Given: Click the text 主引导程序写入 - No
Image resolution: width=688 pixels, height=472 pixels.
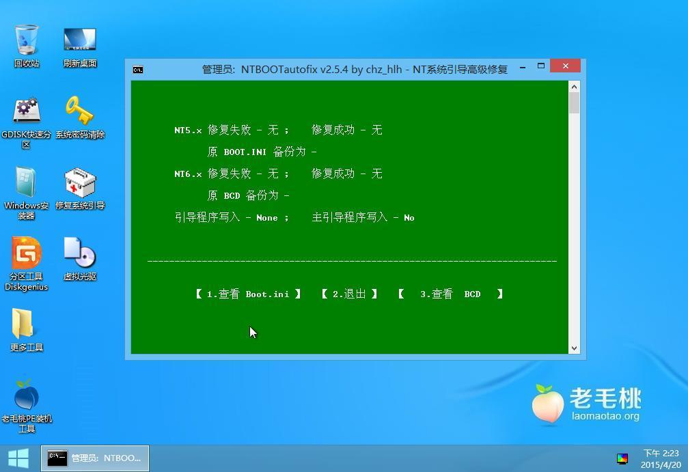Looking at the screenshot, I should [x=363, y=218].
